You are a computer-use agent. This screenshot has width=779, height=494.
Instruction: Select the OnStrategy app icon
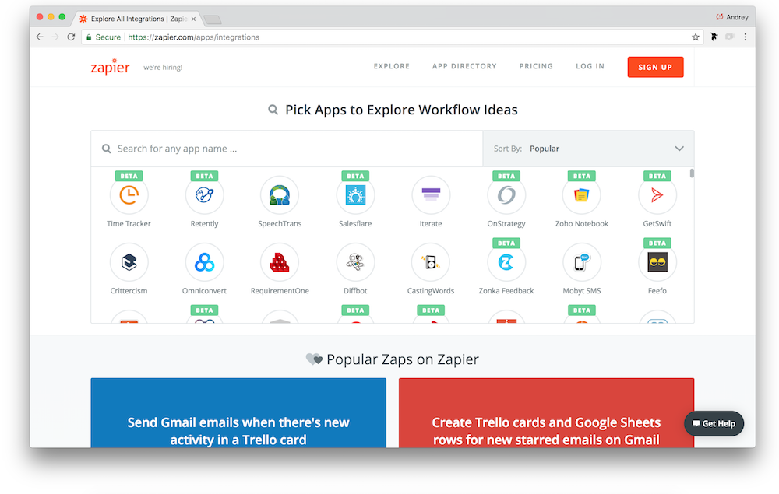[x=506, y=195]
